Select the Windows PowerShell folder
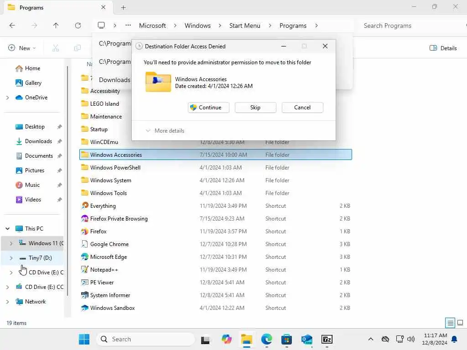467x350 pixels. tap(216, 168)
